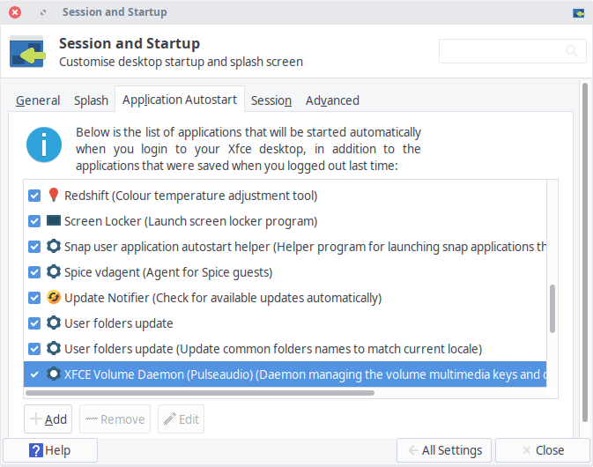Click the settings search input field
593x467 pixels.
coord(513,51)
